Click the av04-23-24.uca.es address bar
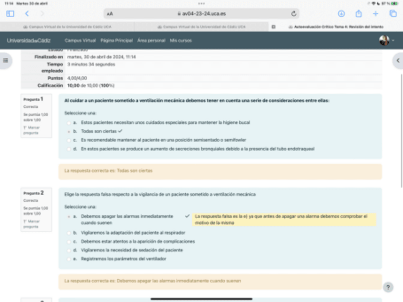Viewport: 403px width, 302px height. pyautogui.click(x=201, y=14)
